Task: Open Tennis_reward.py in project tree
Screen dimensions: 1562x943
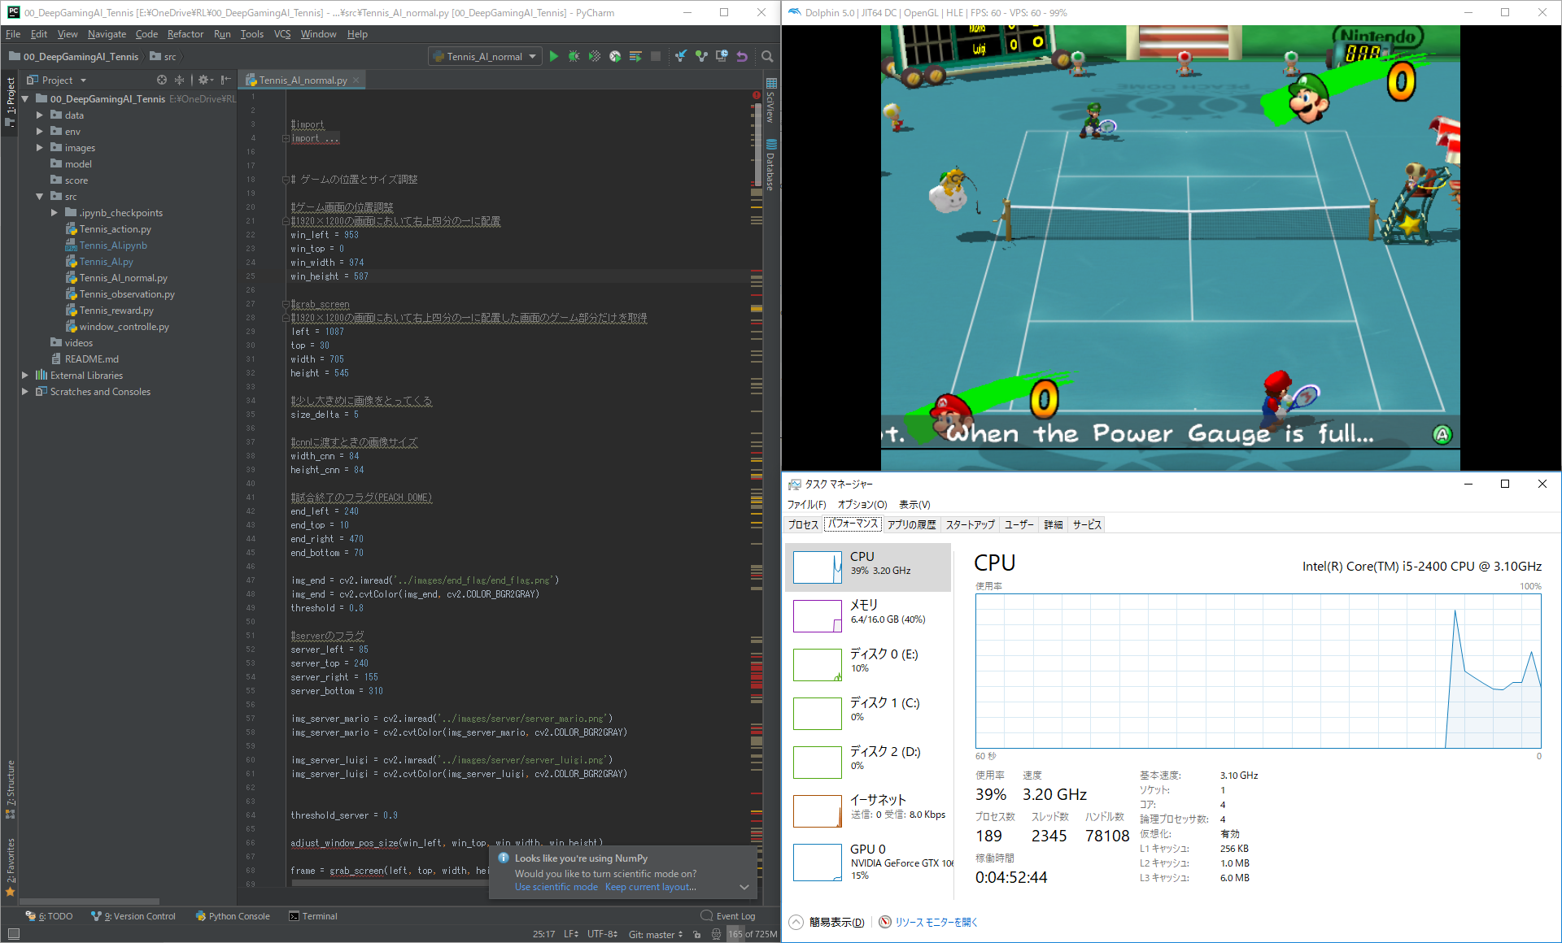Action: [x=116, y=311]
